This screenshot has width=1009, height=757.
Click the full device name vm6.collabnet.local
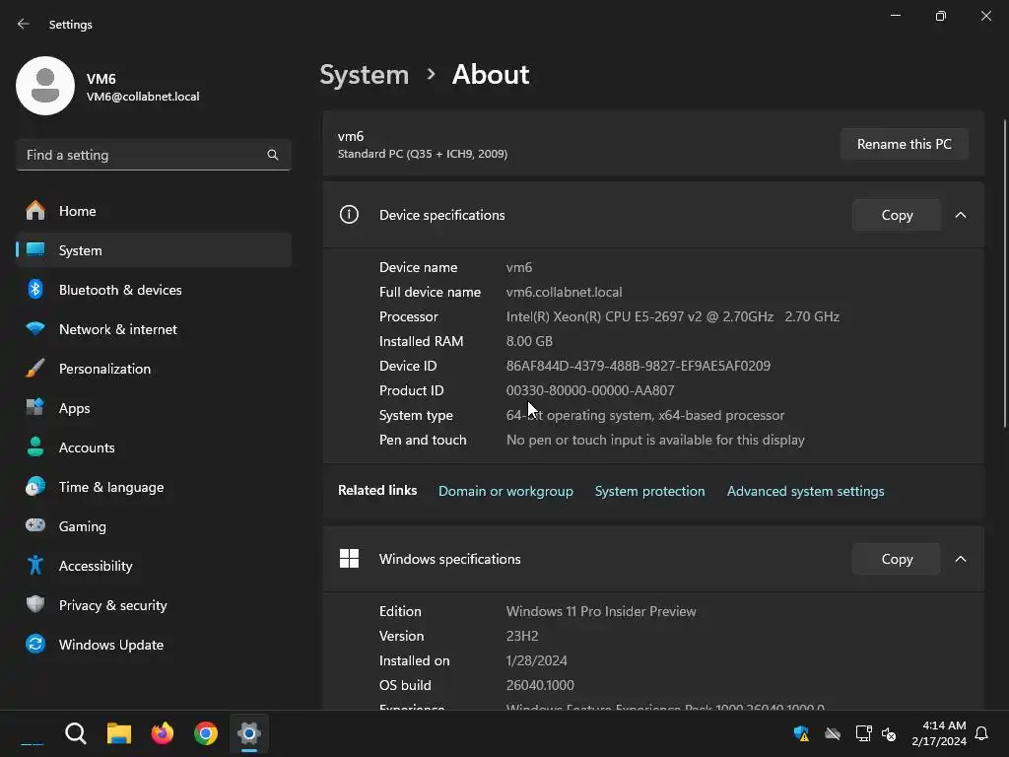click(x=564, y=292)
